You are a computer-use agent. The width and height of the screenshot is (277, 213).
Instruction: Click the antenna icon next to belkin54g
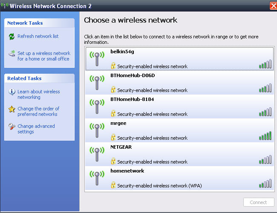point(97,59)
